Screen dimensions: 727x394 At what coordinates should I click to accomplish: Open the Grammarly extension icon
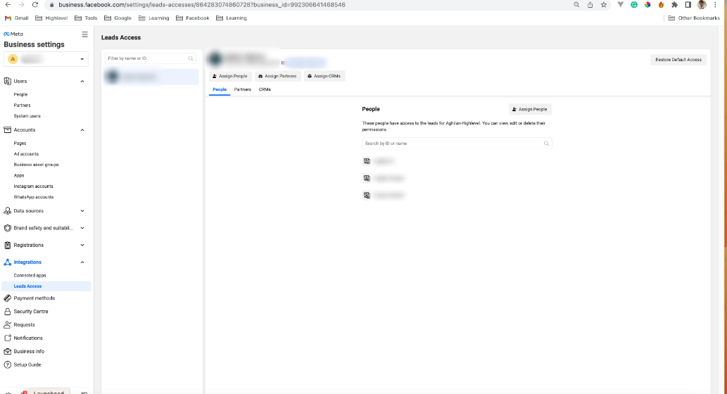[x=634, y=5]
